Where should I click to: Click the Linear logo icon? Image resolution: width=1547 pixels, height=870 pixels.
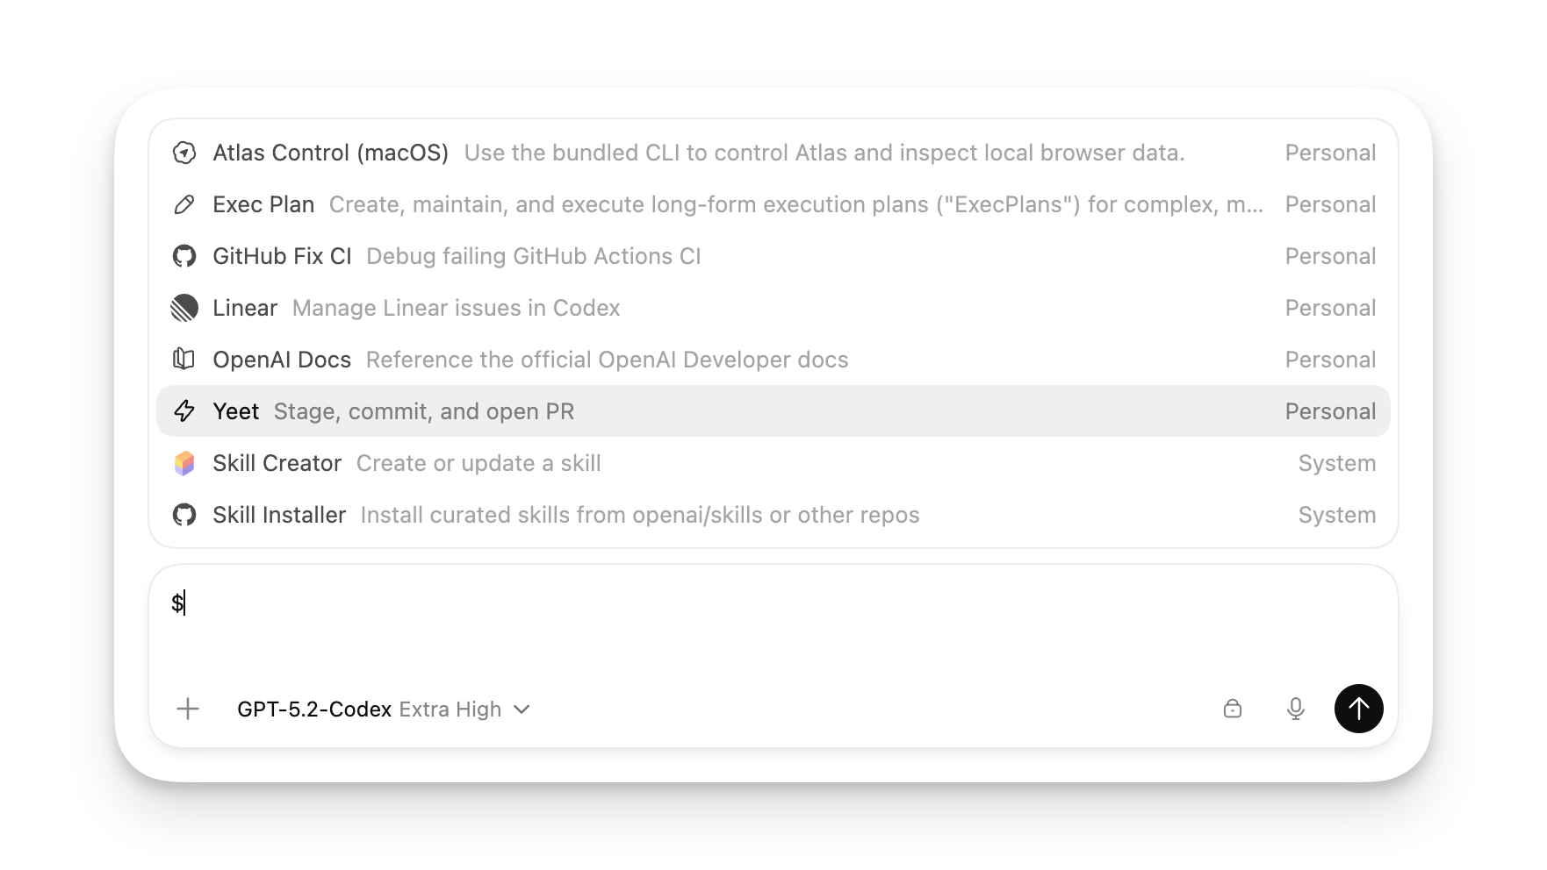pyautogui.click(x=185, y=307)
